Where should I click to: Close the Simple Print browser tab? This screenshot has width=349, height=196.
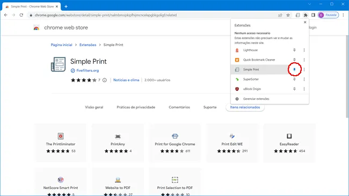pos(57,6)
